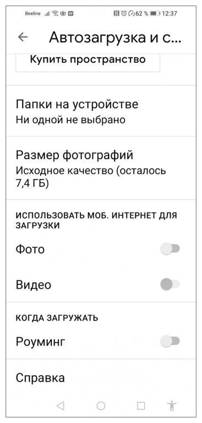
Task: Open the Справка help item
Action: [101, 378]
